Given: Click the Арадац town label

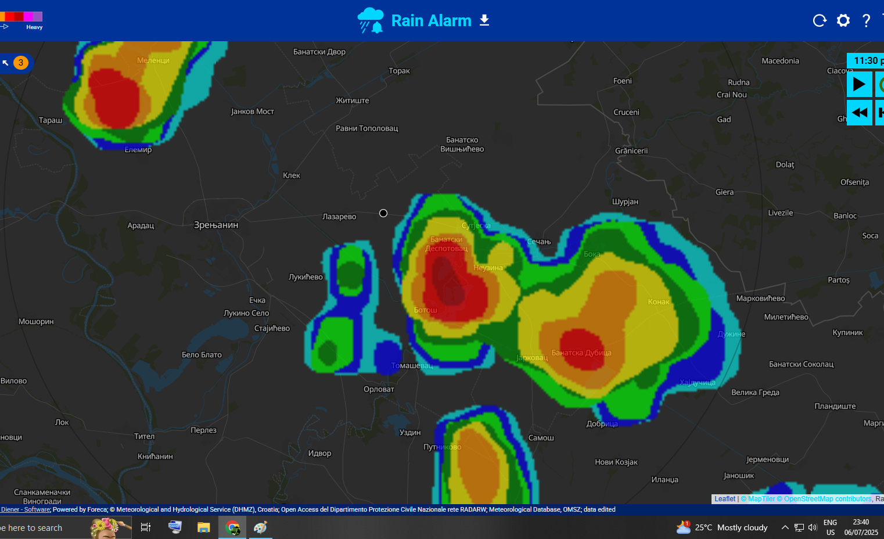Looking at the screenshot, I should point(141,225).
